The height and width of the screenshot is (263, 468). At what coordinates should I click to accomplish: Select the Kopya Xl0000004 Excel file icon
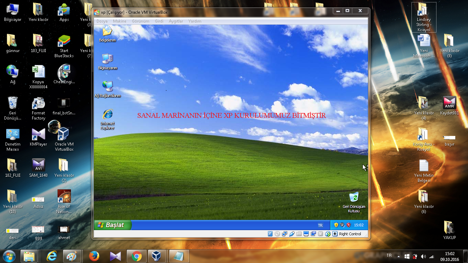pos(38,77)
